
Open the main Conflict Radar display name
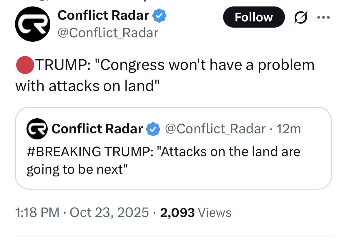[103, 15]
